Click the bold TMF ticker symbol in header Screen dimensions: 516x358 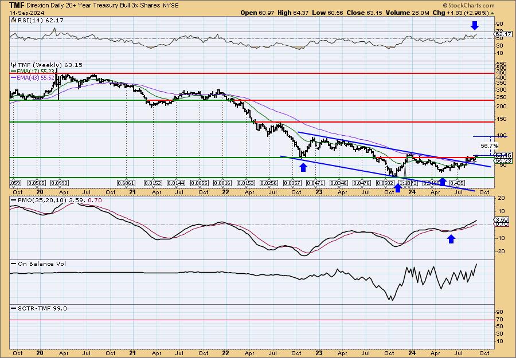click(16, 5)
